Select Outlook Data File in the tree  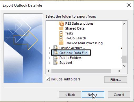click(73, 53)
